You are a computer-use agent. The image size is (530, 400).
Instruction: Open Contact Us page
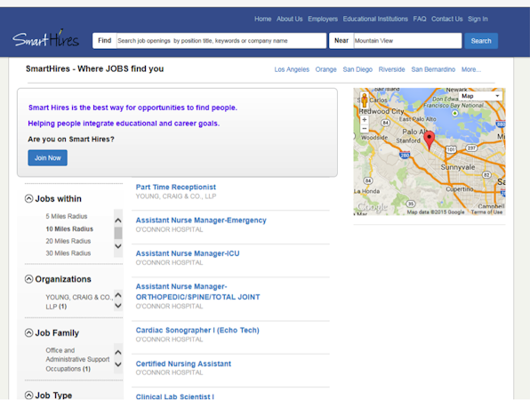[446, 19]
